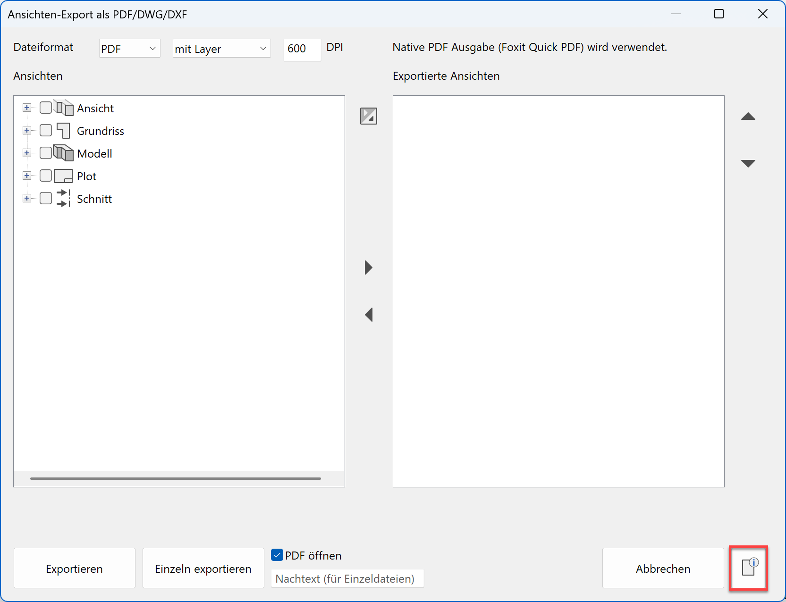This screenshot has width=786, height=602.
Task: Uncheck the PDF öffnen option
Action: pos(277,555)
